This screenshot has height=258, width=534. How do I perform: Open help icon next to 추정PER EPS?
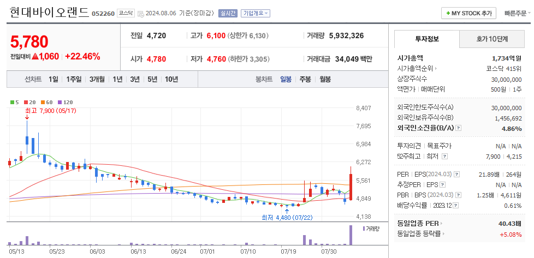[x=442, y=185]
